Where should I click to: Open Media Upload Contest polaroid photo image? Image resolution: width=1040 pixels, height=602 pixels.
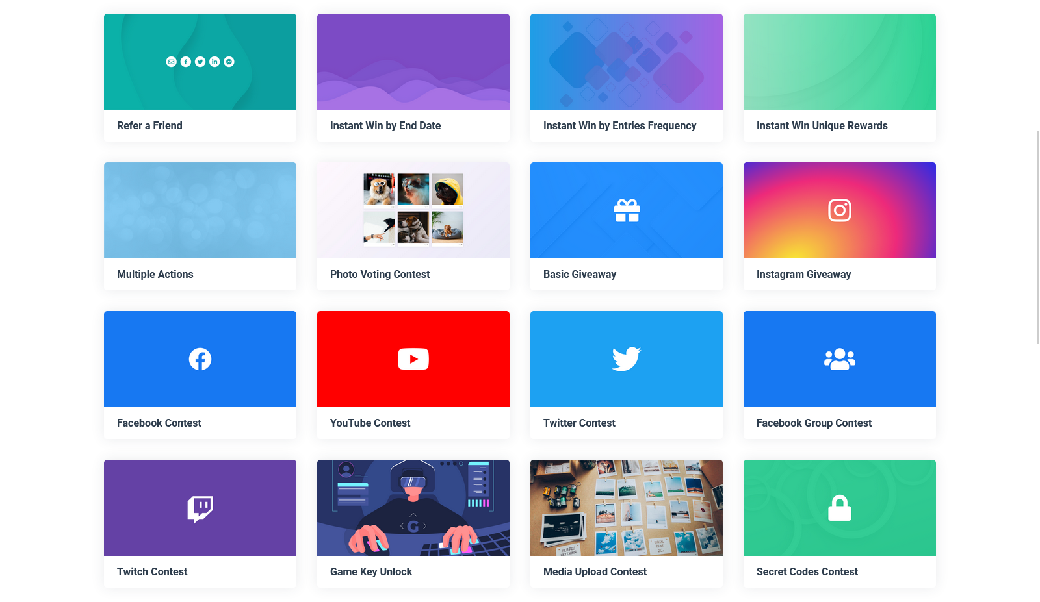pos(627,508)
